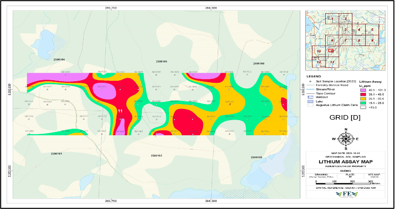Click grid cell 2 in the inset map

coord(346,19)
